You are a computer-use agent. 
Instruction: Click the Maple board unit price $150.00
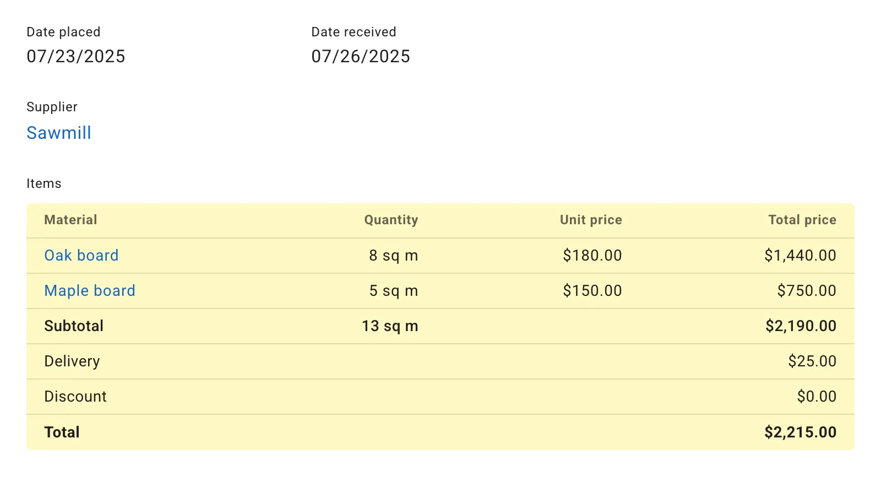(x=592, y=290)
